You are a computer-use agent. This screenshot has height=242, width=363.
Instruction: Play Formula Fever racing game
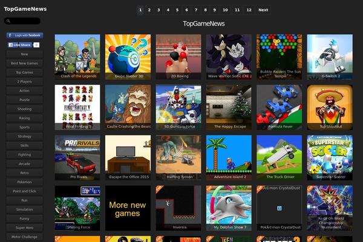coord(279,107)
